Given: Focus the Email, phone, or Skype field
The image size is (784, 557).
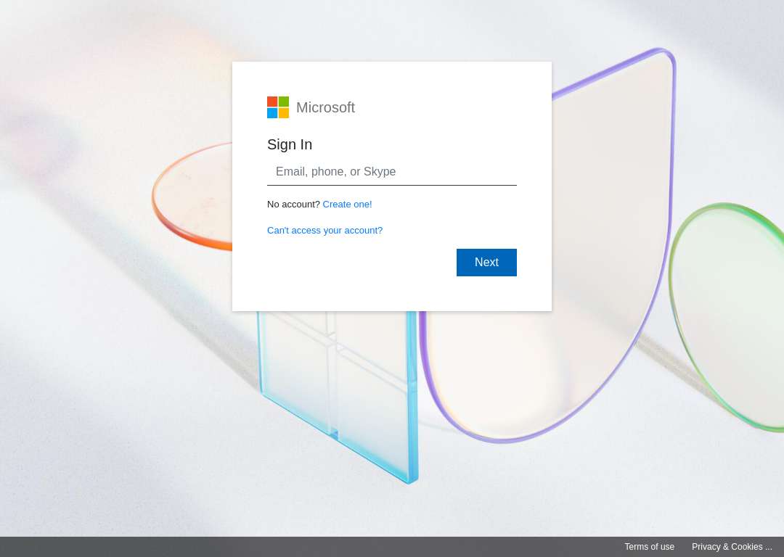Looking at the screenshot, I should 391,172.
